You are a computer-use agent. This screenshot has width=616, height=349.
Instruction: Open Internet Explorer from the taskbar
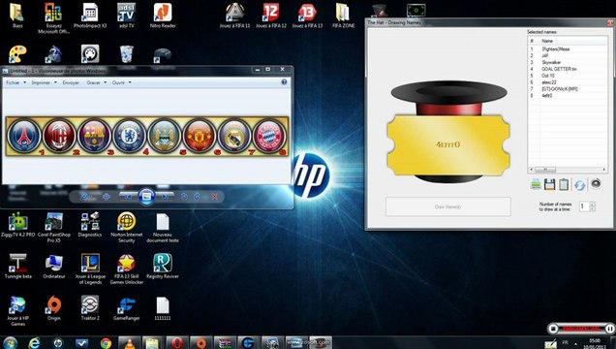click(x=34, y=343)
